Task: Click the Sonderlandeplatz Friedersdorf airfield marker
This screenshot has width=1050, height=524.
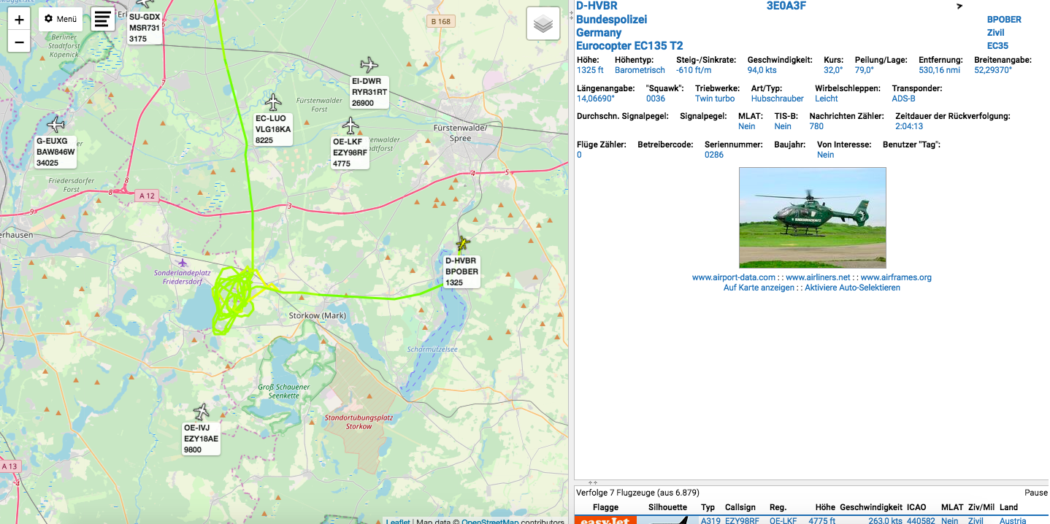Action: 183,262
